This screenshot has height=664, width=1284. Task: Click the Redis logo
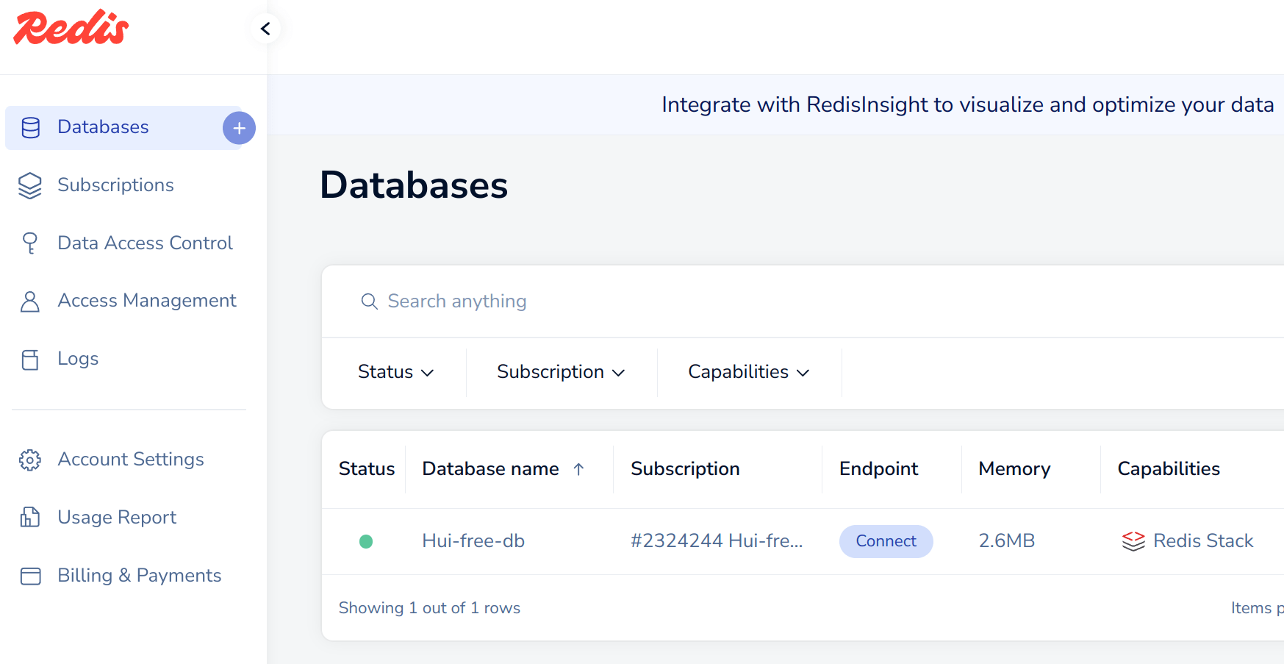71,28
